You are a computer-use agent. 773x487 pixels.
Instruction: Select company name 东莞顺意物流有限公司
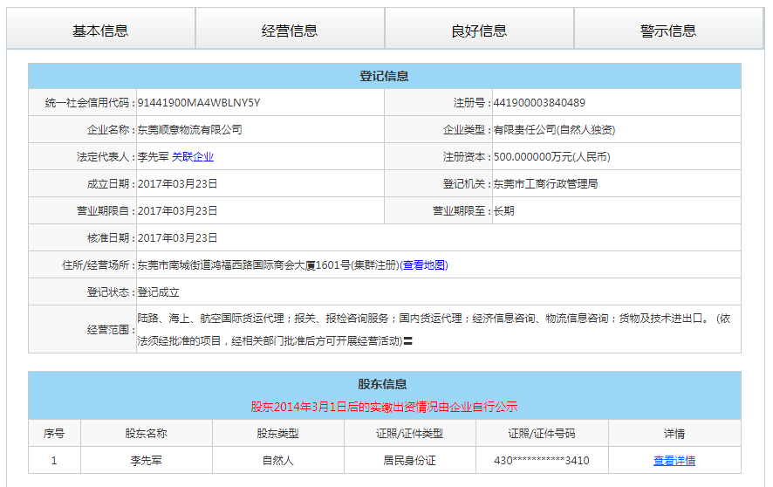click(x=189, y=130)
